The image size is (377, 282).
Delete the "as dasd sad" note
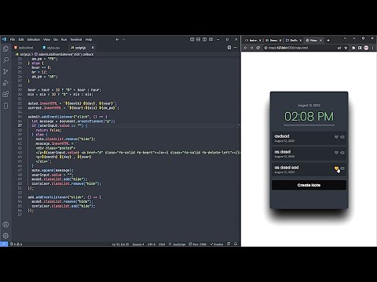click(x=342, y=168)
